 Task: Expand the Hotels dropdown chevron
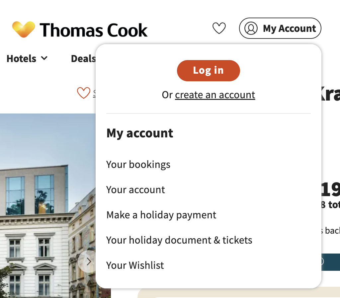point(44,58)
